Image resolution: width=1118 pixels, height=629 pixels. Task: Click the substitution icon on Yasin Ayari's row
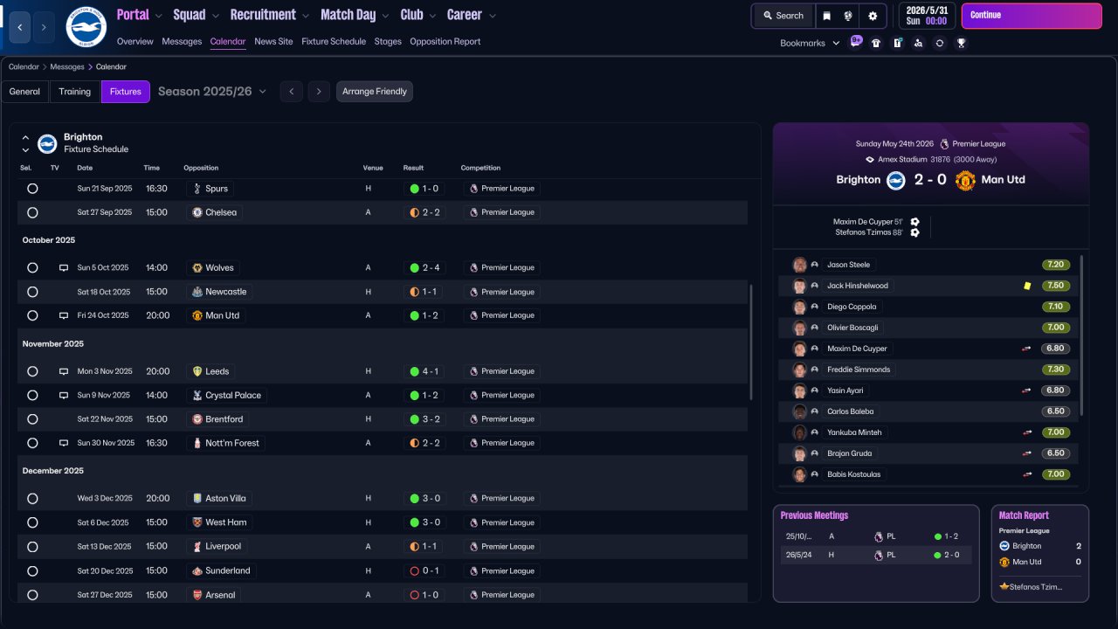(x=1027, y=391)
